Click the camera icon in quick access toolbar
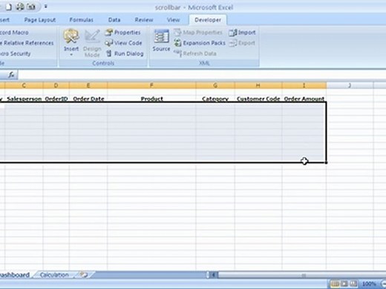 (x=31, y=7)
